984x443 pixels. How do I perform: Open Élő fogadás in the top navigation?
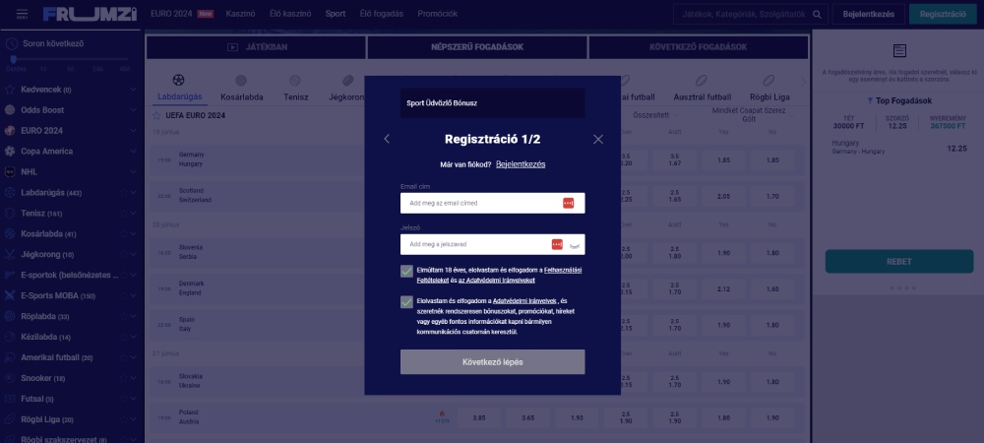click(382, 14)
